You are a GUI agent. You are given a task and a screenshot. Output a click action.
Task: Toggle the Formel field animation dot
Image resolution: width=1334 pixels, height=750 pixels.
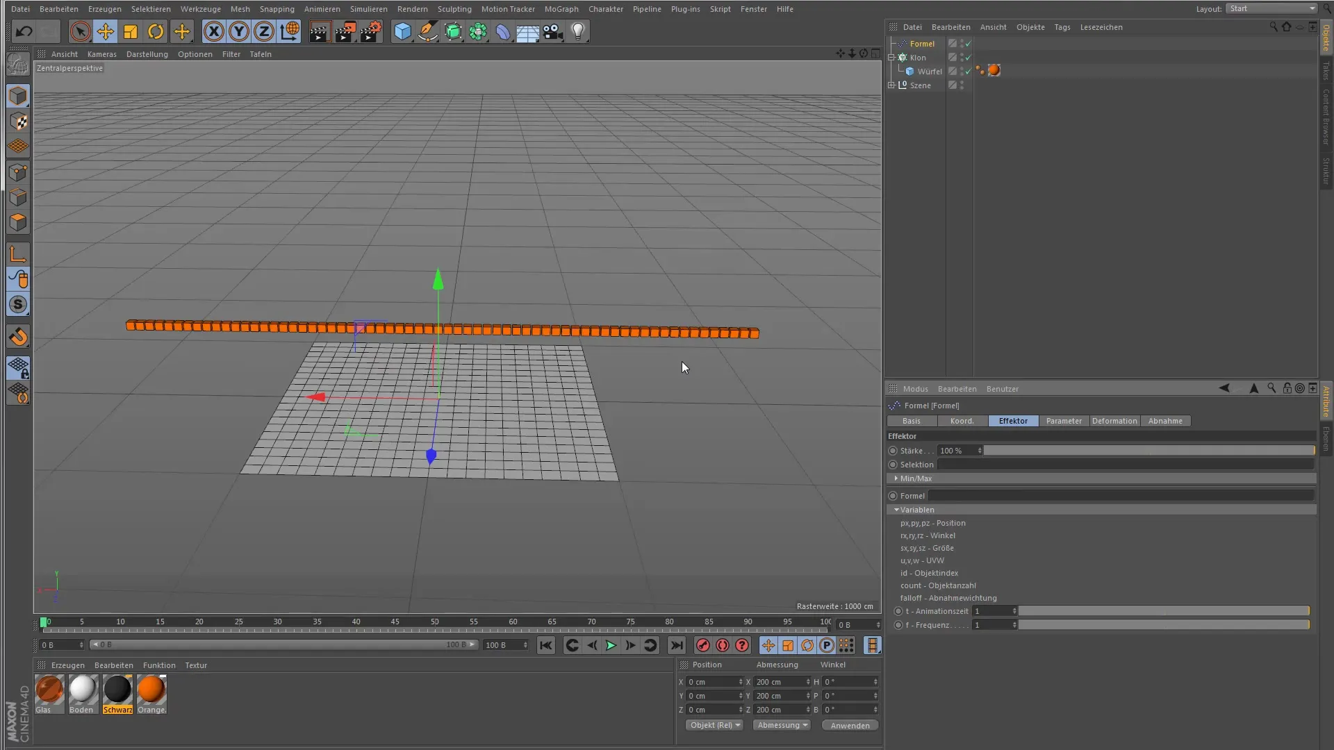click(x=893, y=496)
